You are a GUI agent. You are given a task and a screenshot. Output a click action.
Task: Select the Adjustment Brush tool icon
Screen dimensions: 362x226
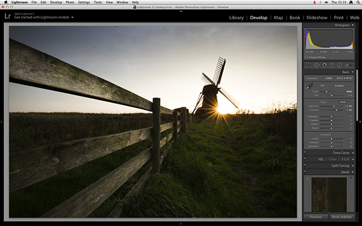pyautogui.click(x=349, y=65)
